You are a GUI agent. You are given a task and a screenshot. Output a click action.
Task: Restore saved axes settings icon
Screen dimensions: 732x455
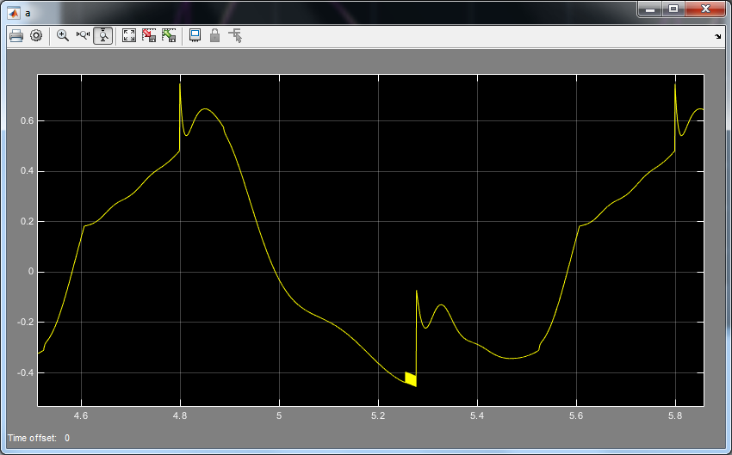pyautogui.click(x=169, y=36)
